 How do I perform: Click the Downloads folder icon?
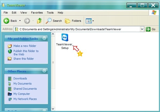click(x=10, y=79)
